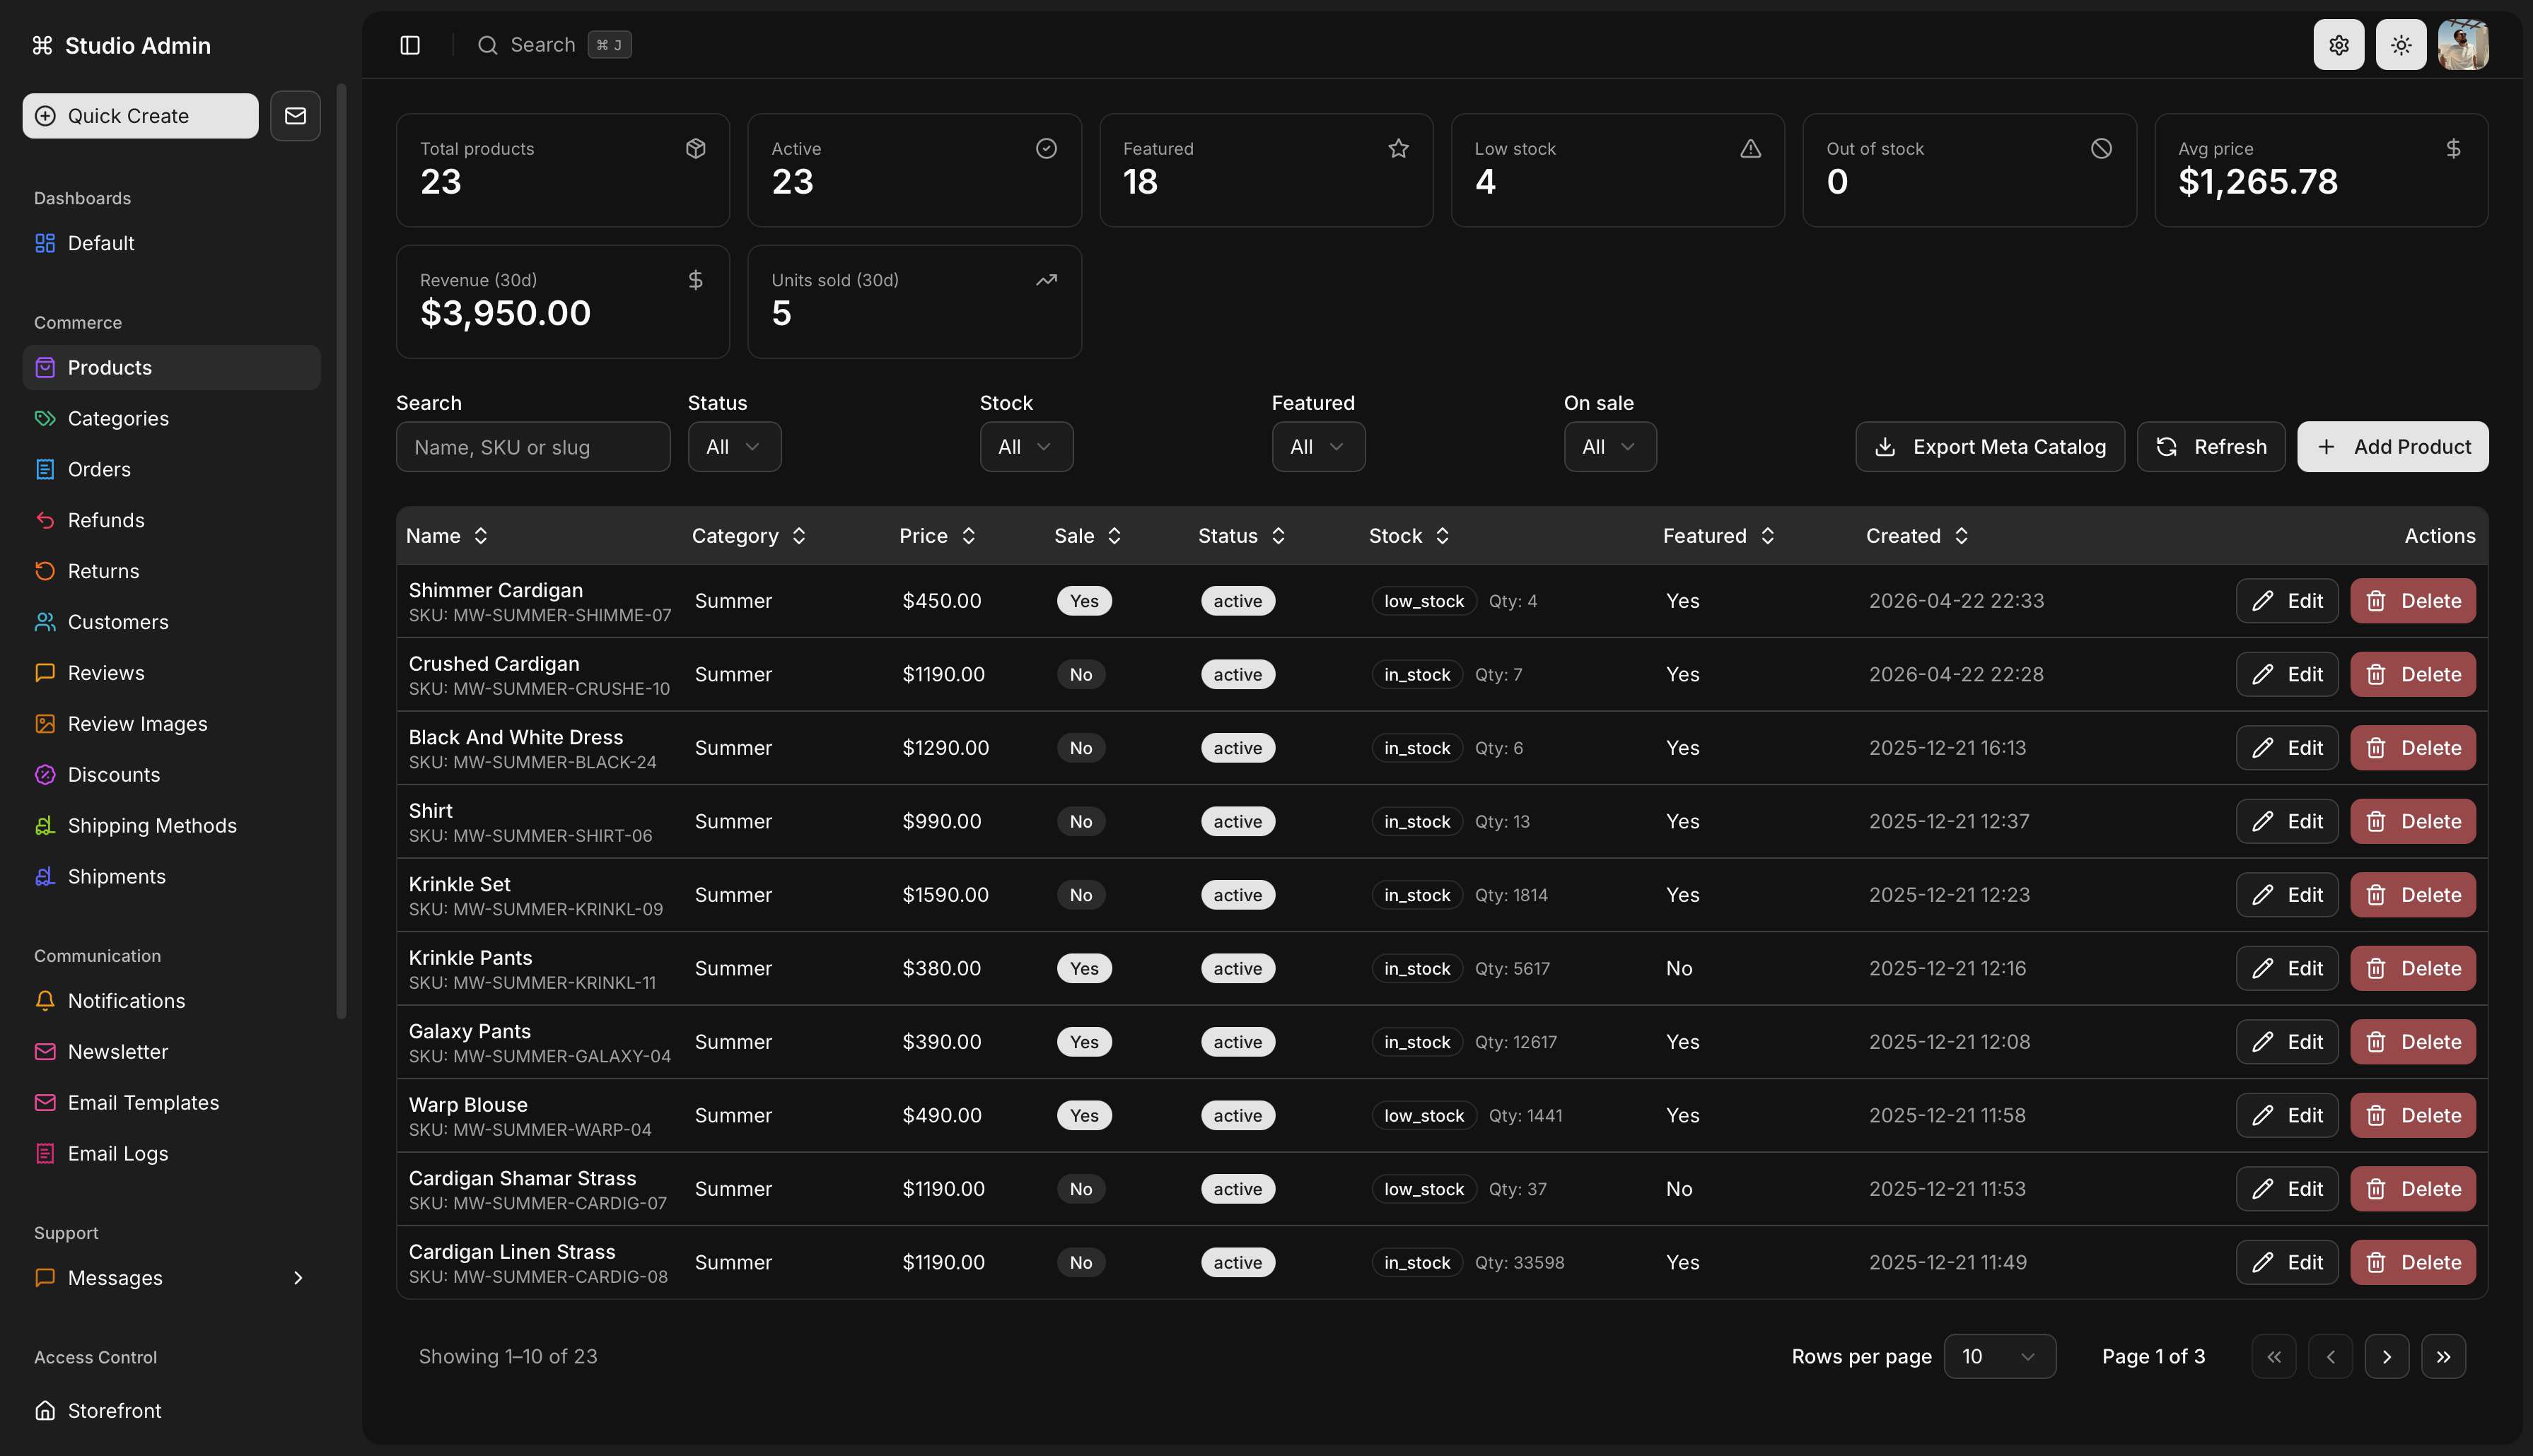Open the inbox mail icon button

point(295,116)
